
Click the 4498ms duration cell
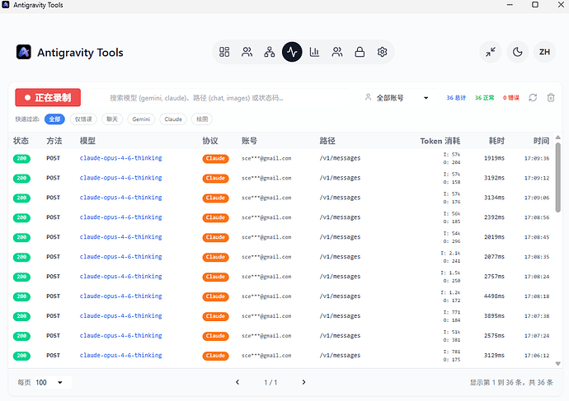pos(494,296)
